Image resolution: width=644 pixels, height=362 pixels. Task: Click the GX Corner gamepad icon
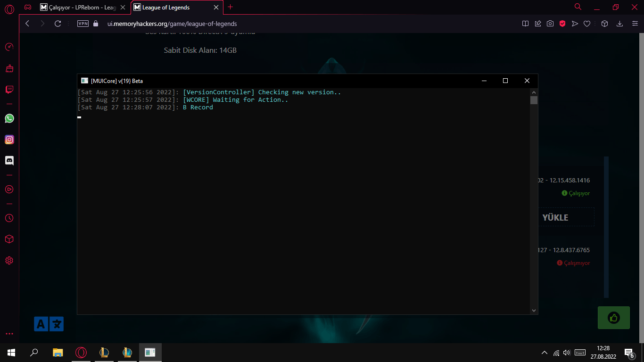pyautogui.click(x=28, y=7)
